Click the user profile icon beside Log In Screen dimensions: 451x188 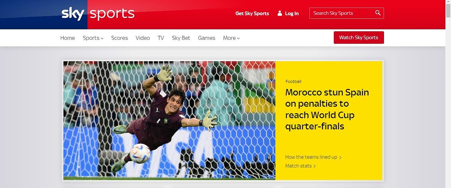[280, 13]
